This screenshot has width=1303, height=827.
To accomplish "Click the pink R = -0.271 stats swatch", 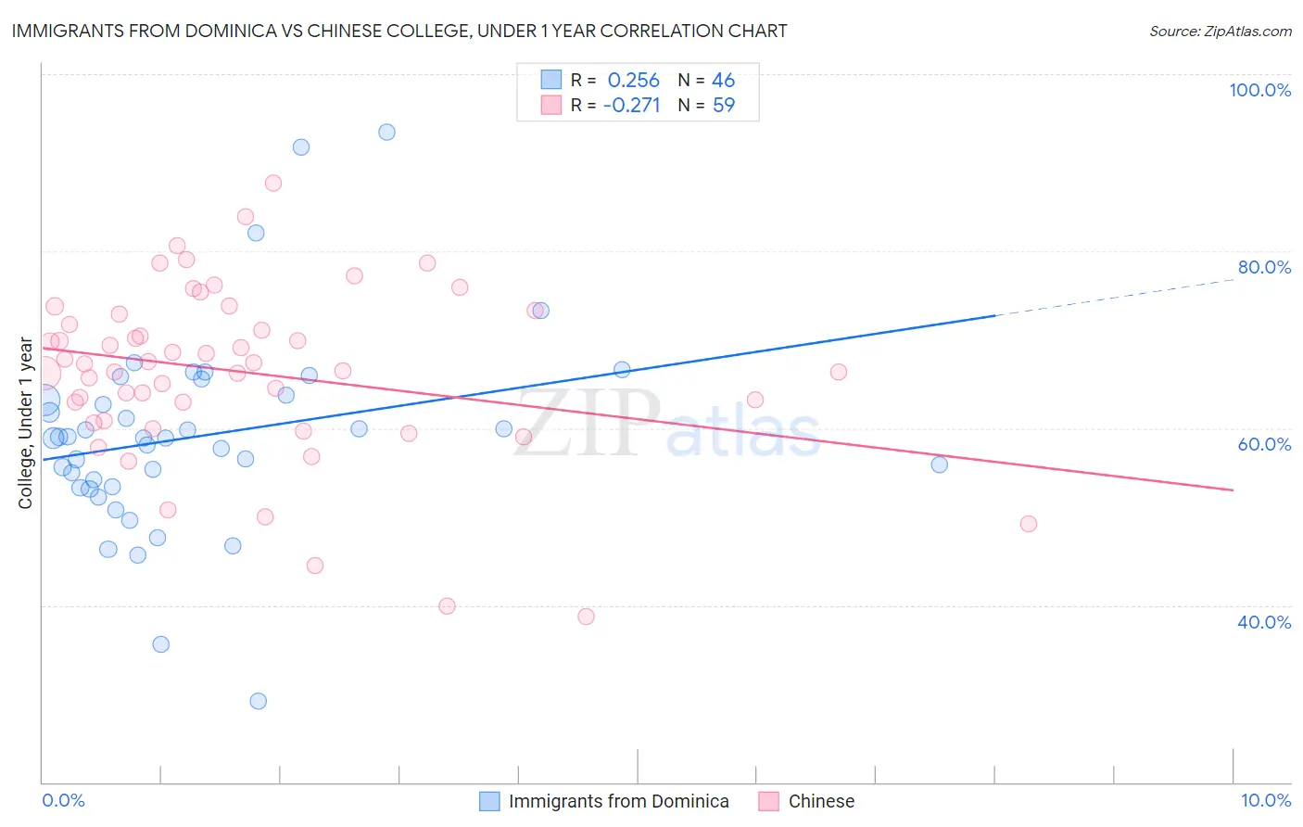I will tap(551, 105).
